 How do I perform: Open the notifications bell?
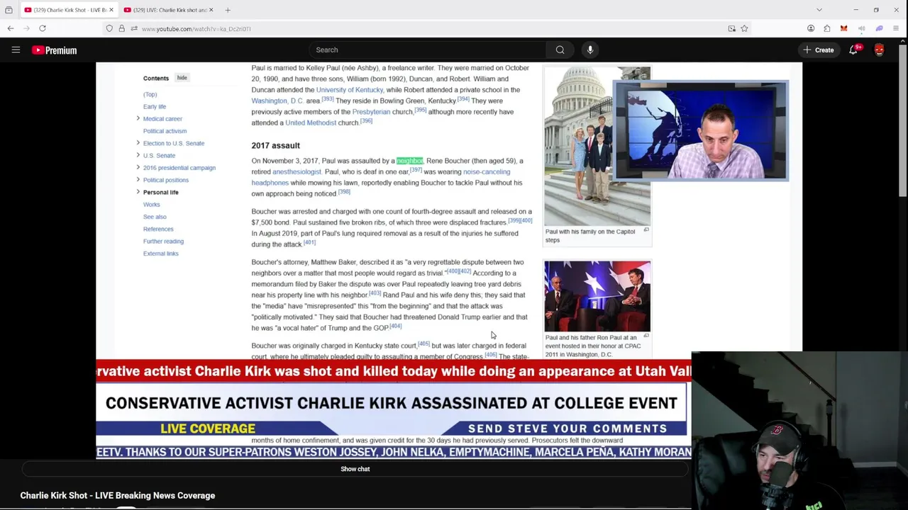point(853,50)
